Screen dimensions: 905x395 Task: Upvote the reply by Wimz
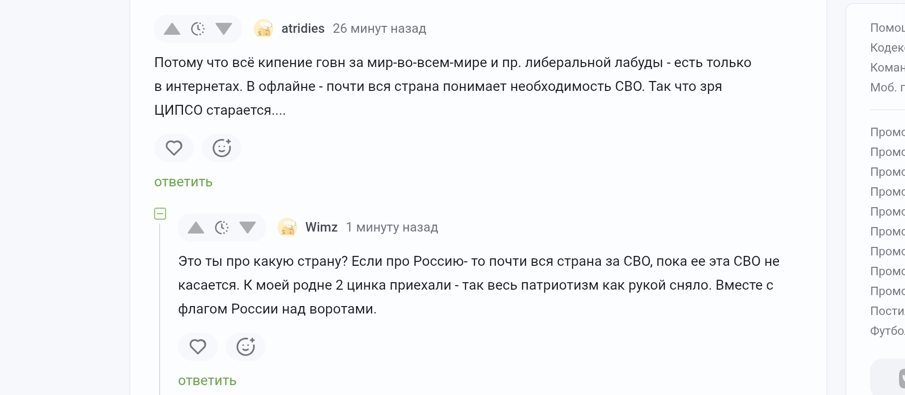pyautogui.click(x=196, y=228)
